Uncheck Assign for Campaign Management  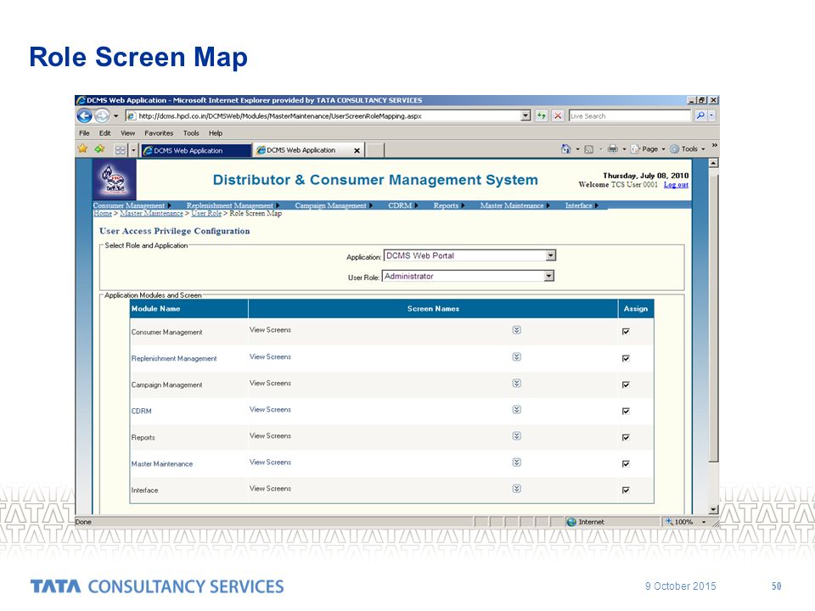tap(626, 384)
